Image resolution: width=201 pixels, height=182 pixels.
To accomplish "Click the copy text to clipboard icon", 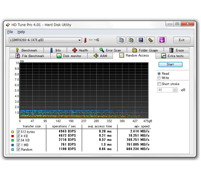I will point(121,40).
